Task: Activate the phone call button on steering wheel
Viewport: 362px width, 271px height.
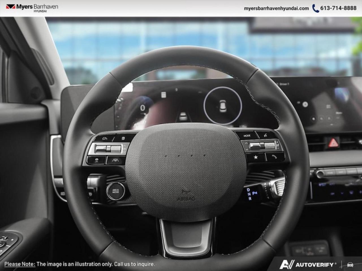Action: pyautogui.click(x=274, y=157)
